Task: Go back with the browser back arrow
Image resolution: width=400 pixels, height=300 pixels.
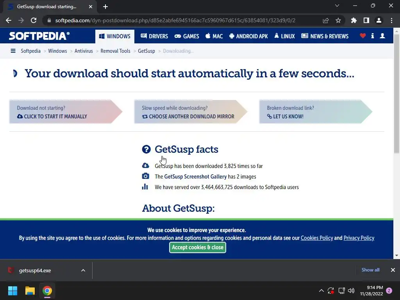Action: (9, 20)
